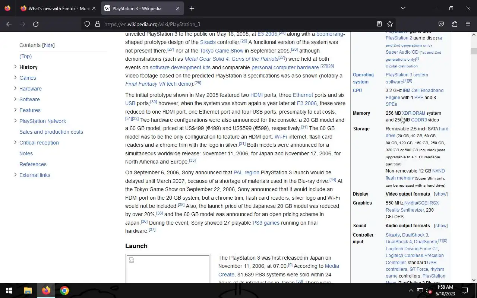The image size is (477, 298).
Task: Jump to the Notes section
Action: (x=26, y=153)
